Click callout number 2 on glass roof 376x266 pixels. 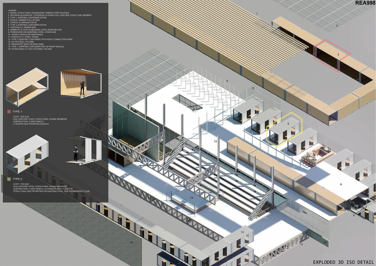(336, 26)
